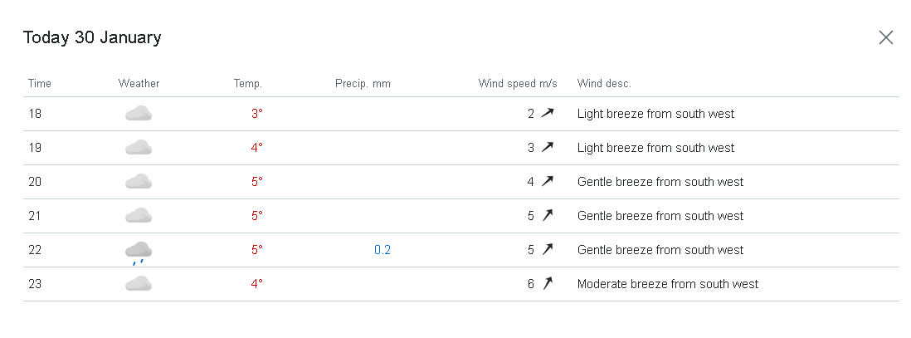911x338 pixels.
Task: Click the Temp. column header
Action: tap(248, 84)
